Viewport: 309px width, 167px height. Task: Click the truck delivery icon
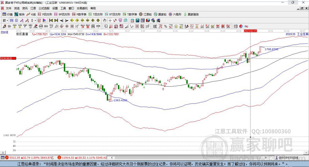pyautogui.click(x=158, y=20)
